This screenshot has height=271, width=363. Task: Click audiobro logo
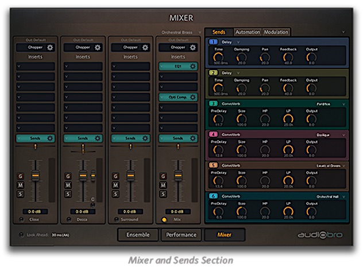320,235
